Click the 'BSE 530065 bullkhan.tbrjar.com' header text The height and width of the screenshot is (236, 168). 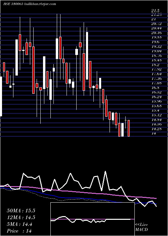click(30, 4)
